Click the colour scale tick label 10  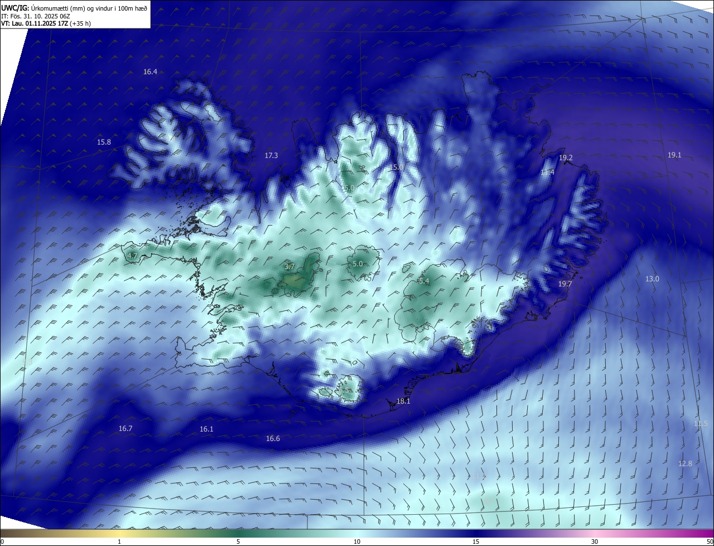(357, 542)
